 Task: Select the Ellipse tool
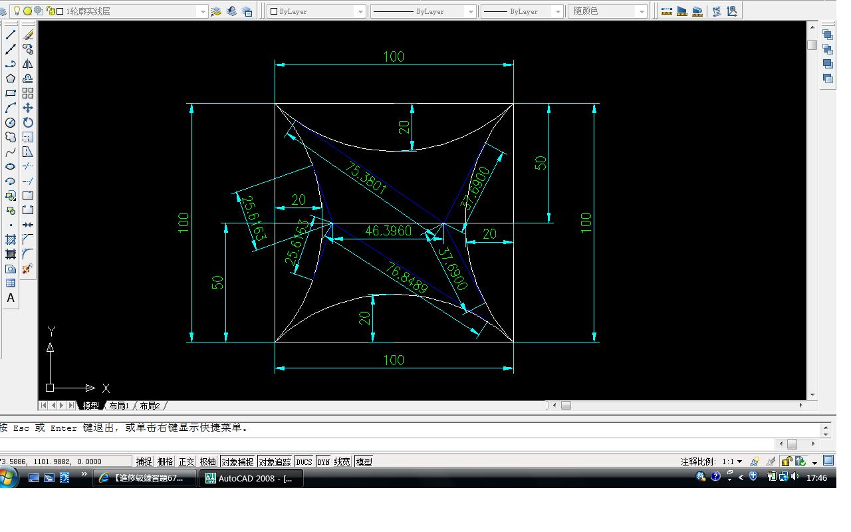click(11, 166)
